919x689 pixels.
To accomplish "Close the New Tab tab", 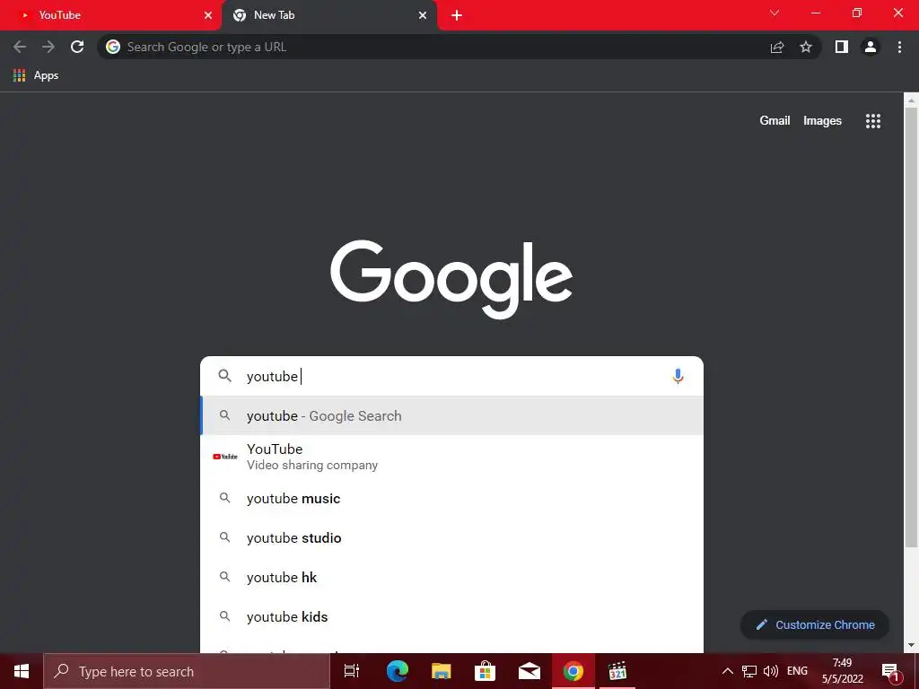I will coord(423,15).
